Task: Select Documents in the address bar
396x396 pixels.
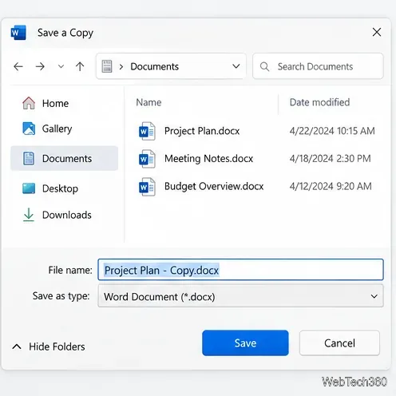Action: (x=154, y=66)
